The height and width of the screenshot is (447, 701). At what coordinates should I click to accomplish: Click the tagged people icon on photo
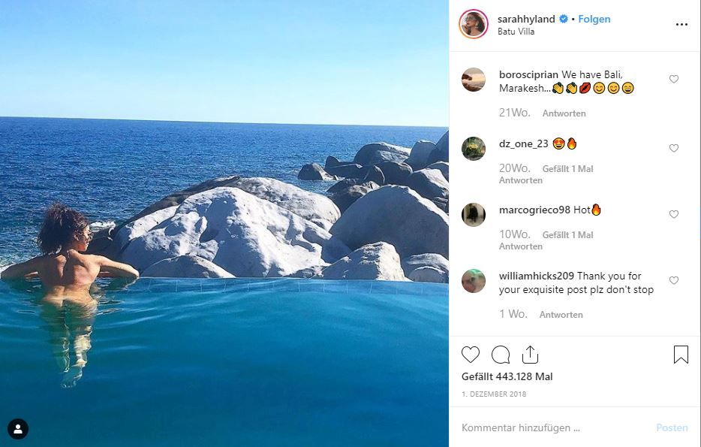18,429
